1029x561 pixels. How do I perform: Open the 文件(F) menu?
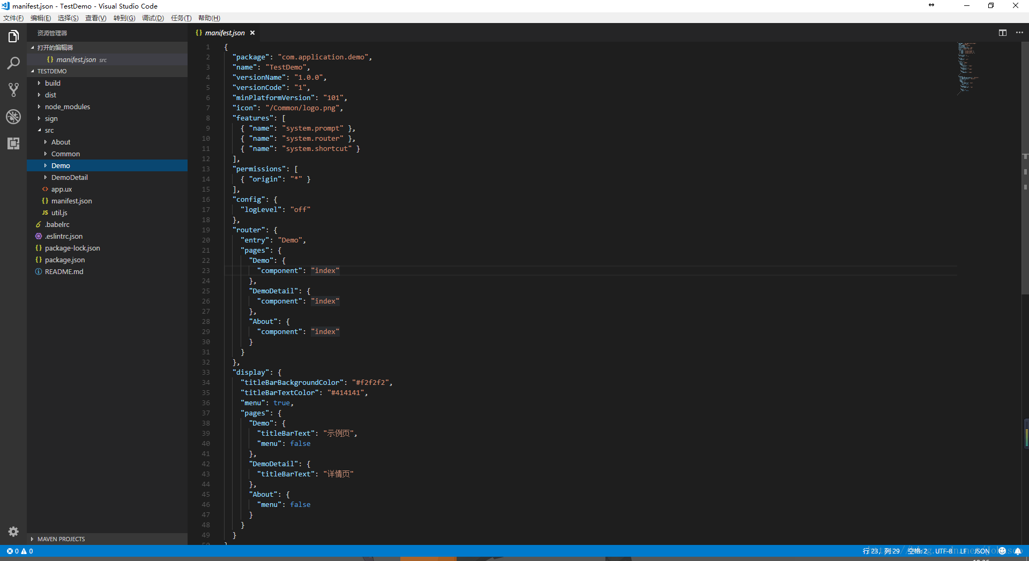click(x=13, y=18)
